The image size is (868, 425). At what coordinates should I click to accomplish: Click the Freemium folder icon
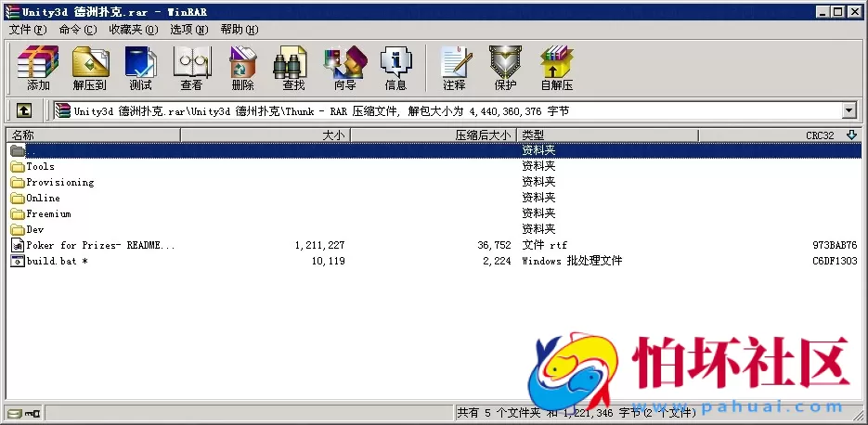18,213
